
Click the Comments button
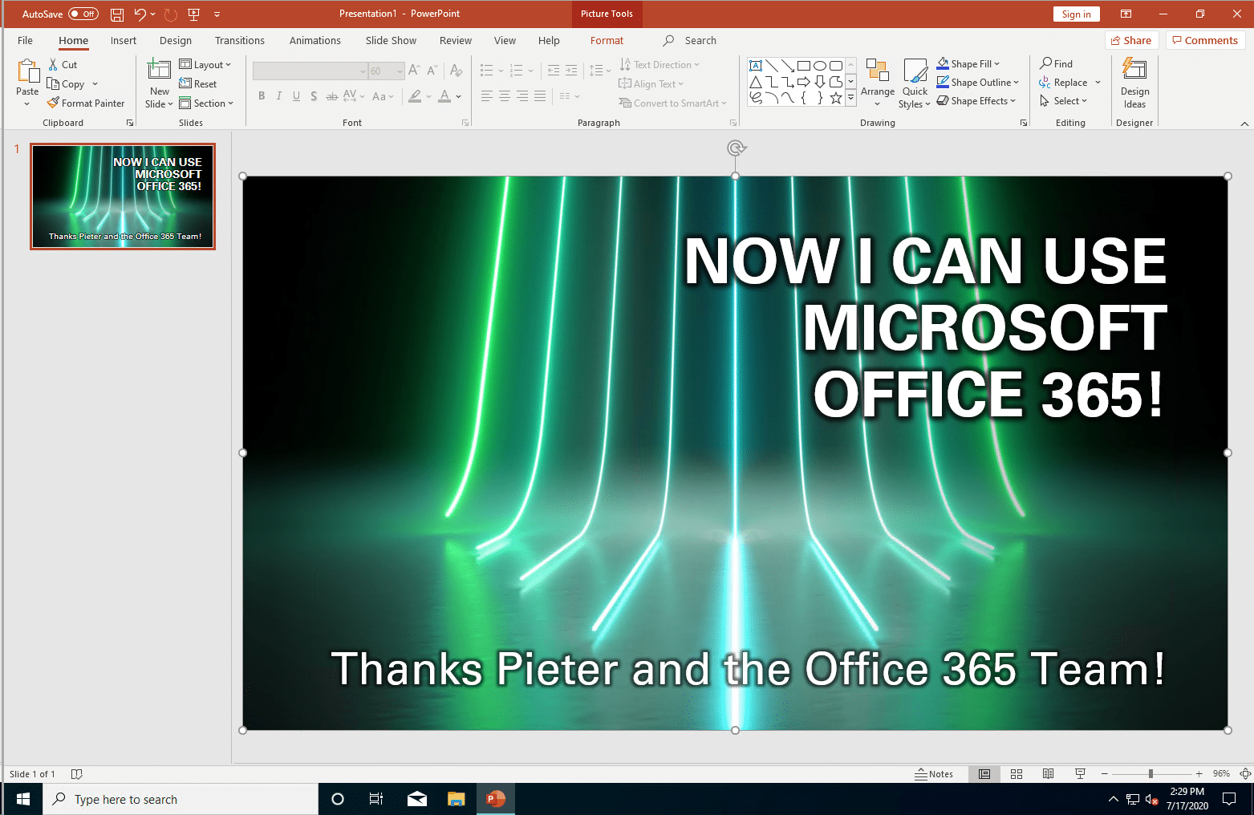[x=1205, y=40]
